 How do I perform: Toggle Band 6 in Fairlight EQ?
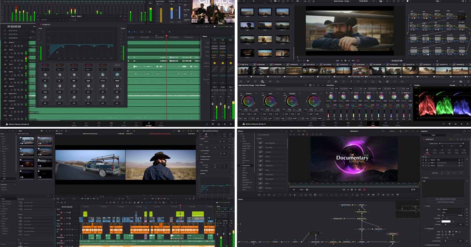117,65
